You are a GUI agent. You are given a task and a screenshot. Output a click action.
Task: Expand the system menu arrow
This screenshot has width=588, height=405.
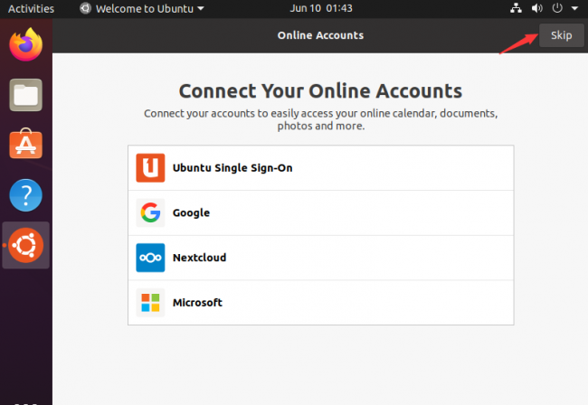point(574,8)
